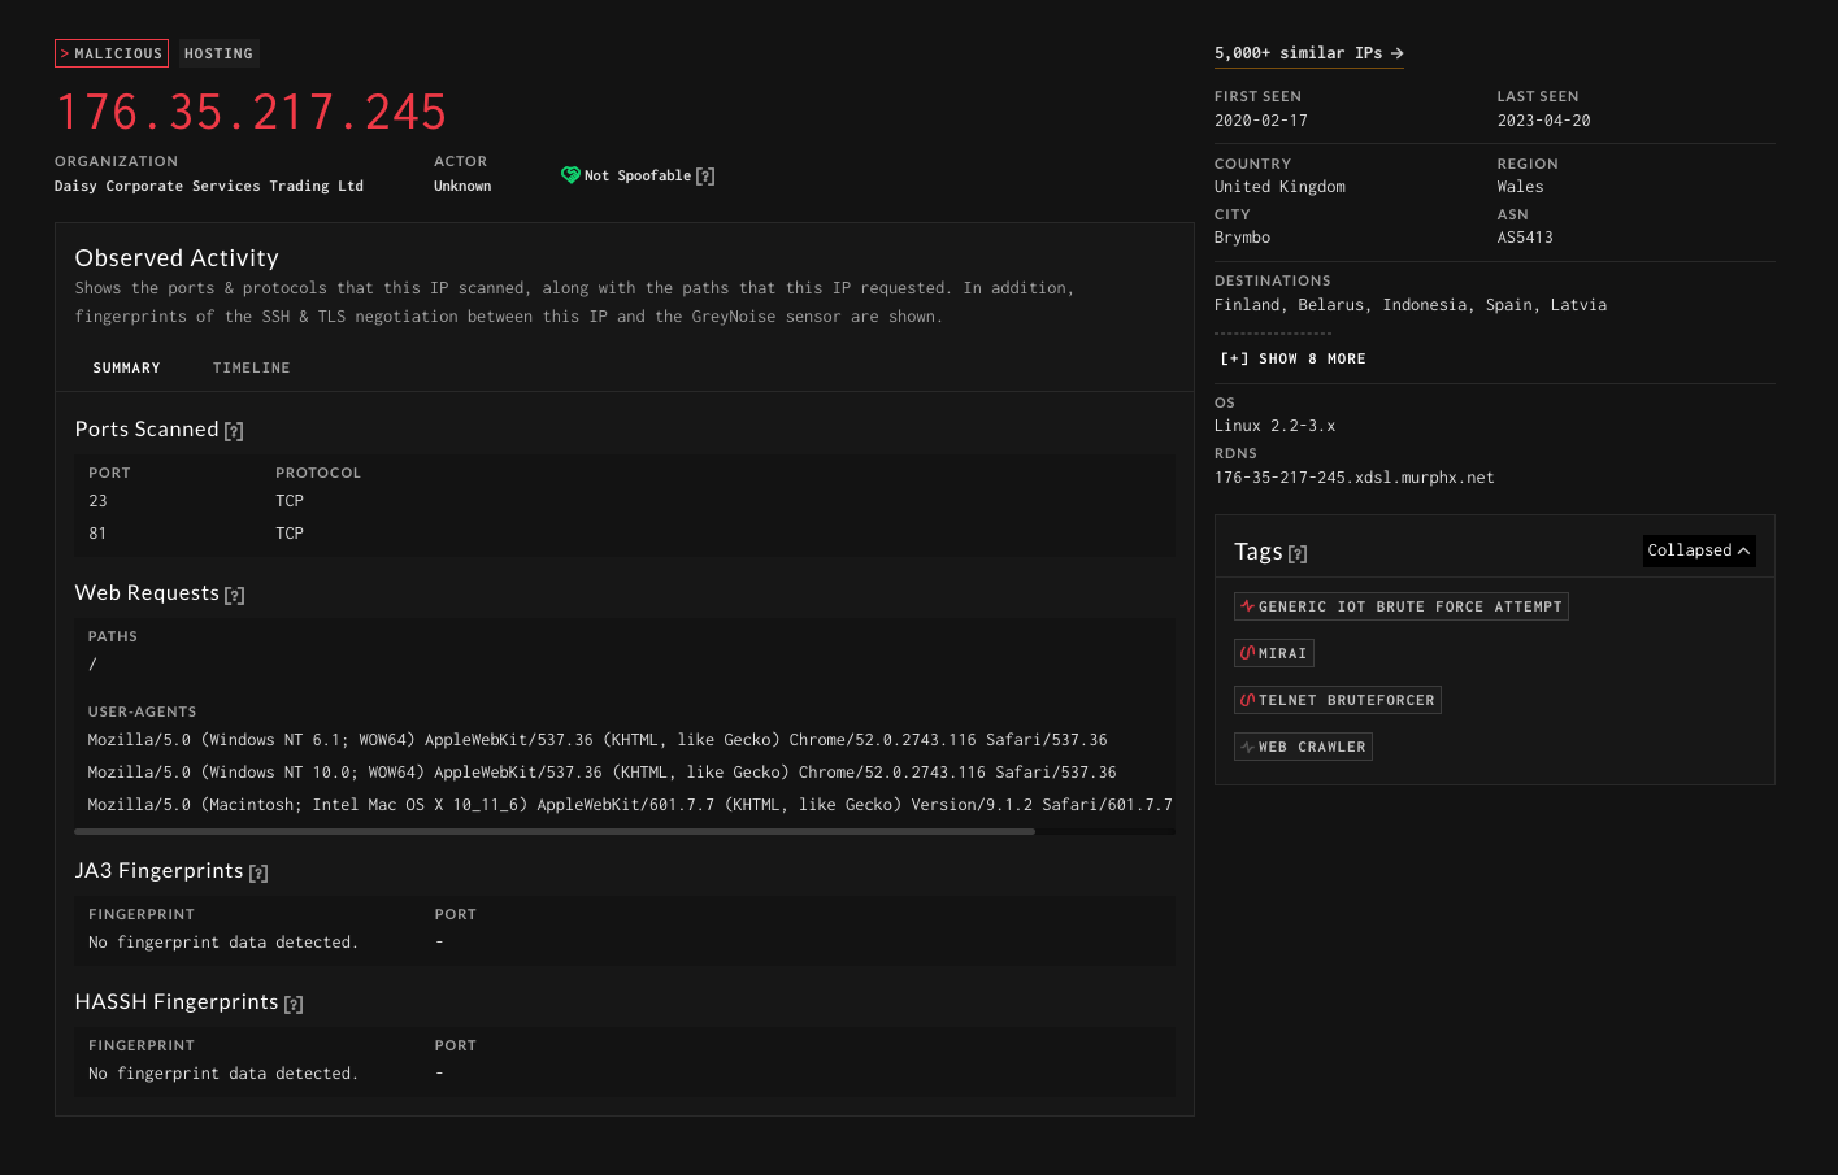Open the 5,000+ similar IPs link
Image resolution: width=1838 pixels, height=1175 pixels.
tap(1307, 52)
